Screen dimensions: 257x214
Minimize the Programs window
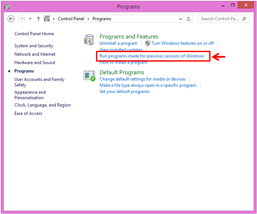point(223,6)
